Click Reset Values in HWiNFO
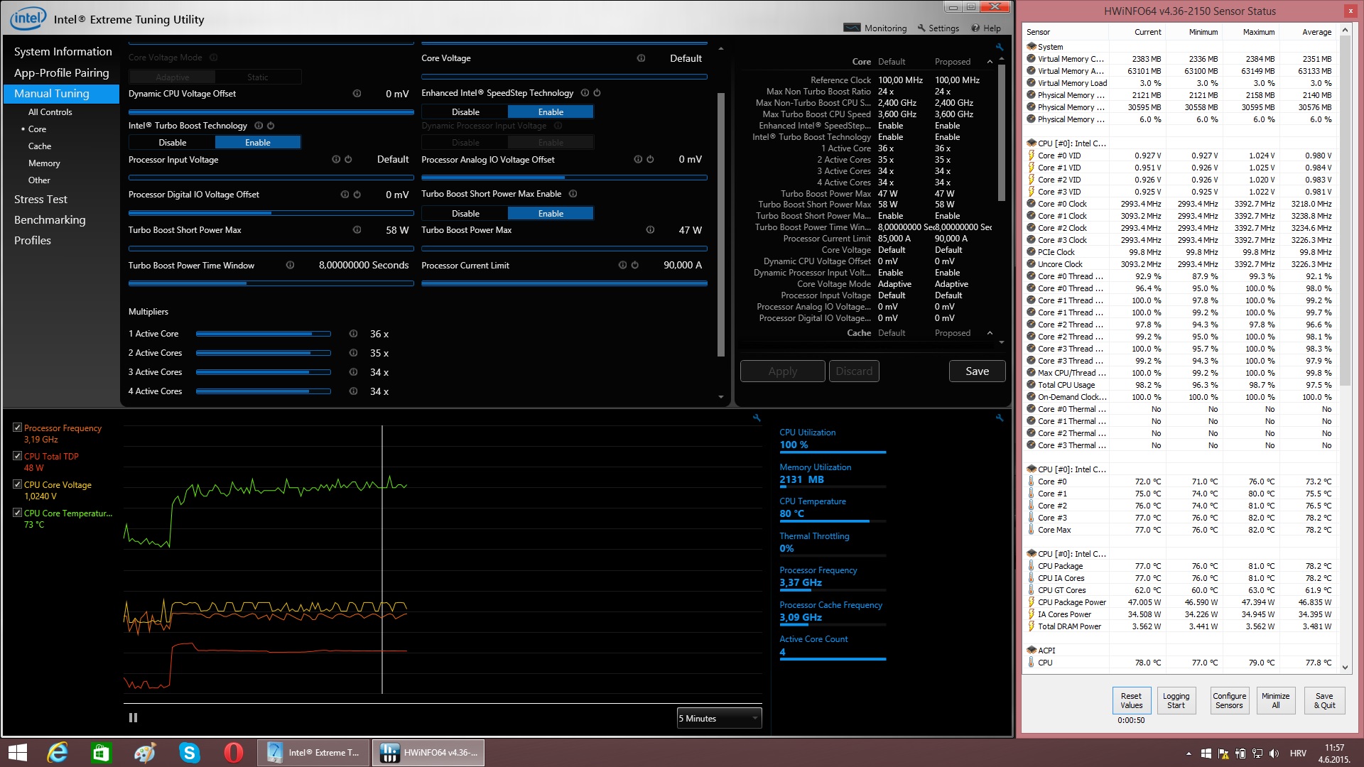Viewport: 1364px width, 767px height. [1131, 701]
